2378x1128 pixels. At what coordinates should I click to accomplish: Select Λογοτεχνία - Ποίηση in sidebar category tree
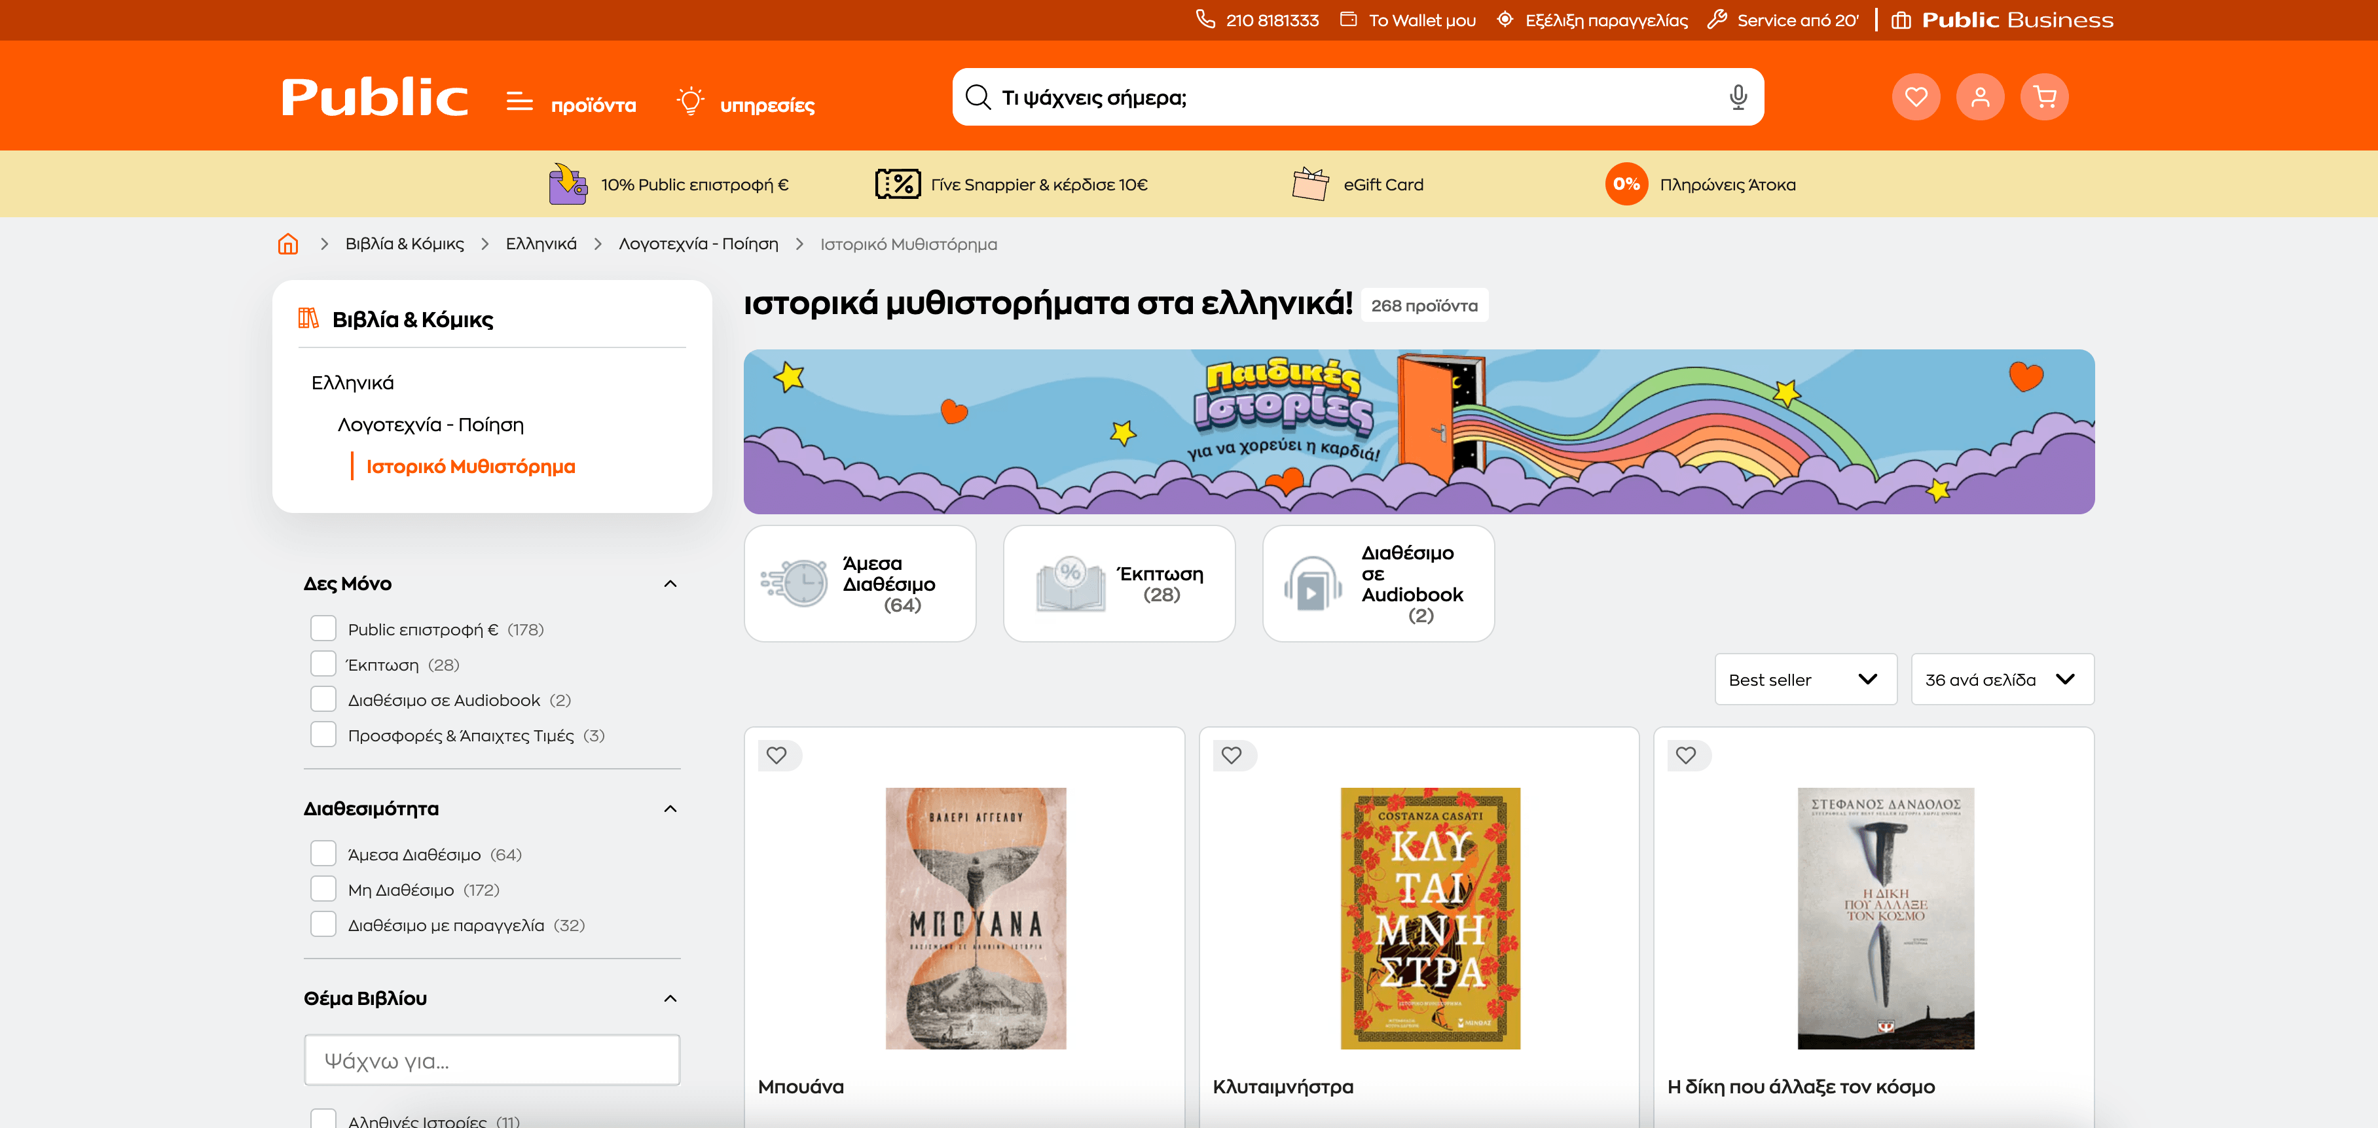430,425
